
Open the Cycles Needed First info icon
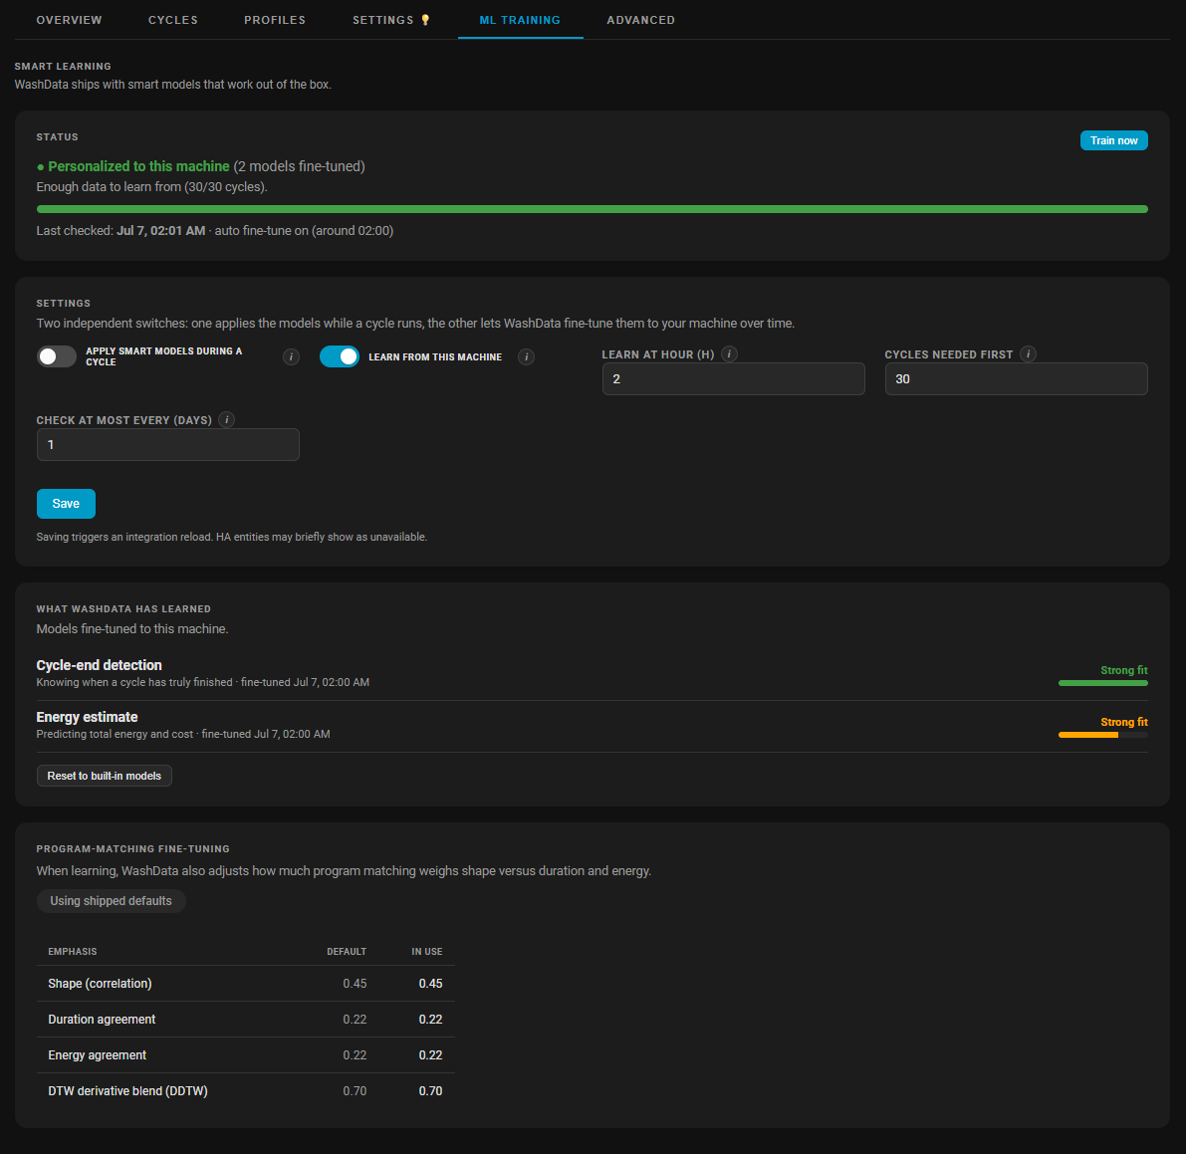[1028, 353]
